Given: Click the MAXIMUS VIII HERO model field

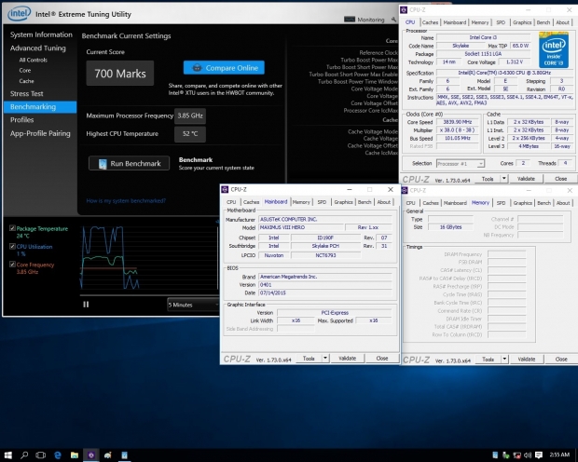Looking at the screenshot, I should 301,227.
